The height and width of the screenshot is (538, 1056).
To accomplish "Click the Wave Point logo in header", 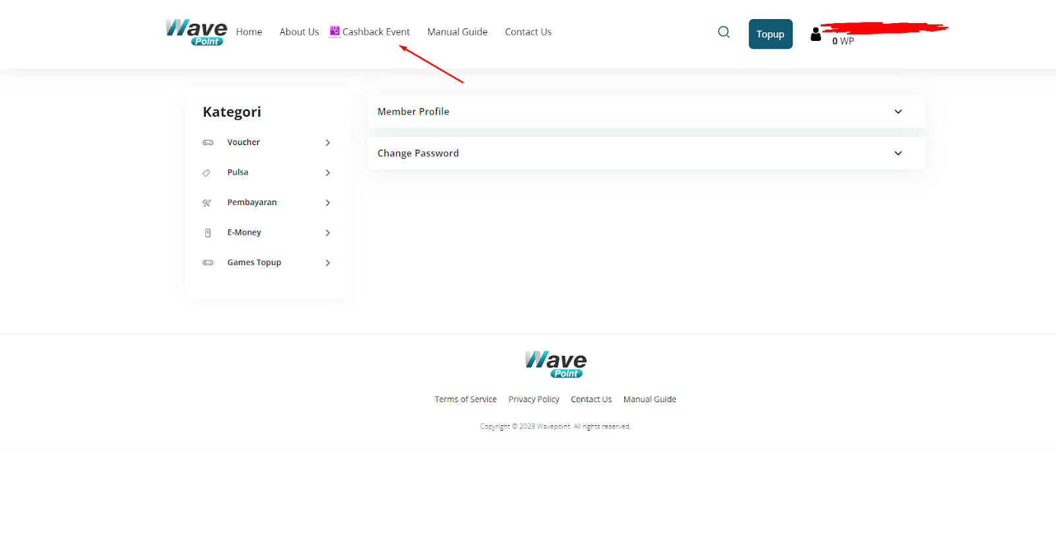I will point(196,32).
